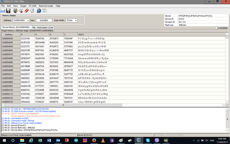This screenshot has height=144, width=230.
Task: Click memory table scroll down arrow
Action: click(x=227, y=102)
